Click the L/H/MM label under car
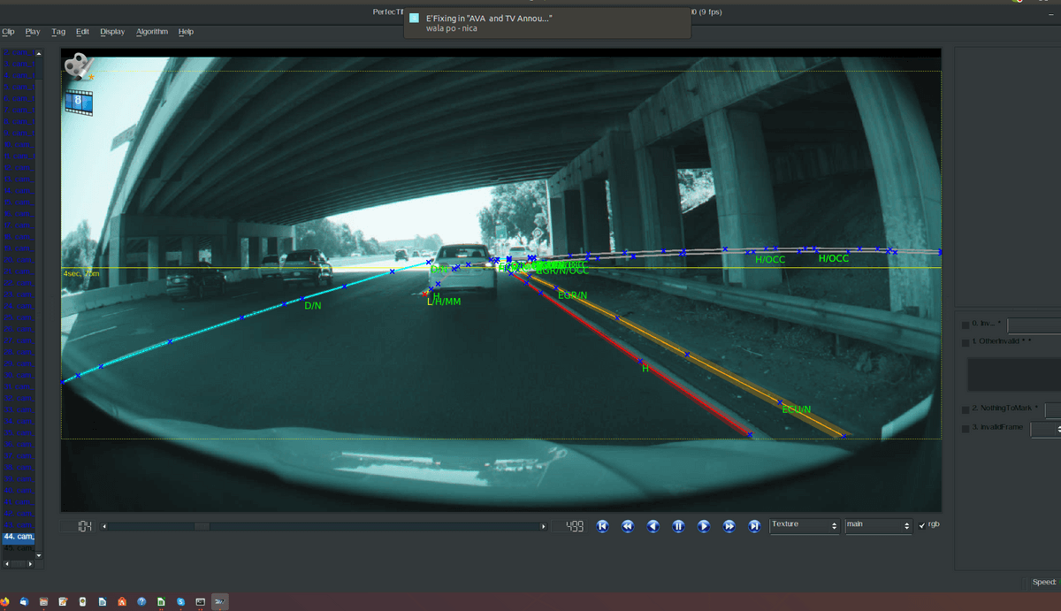 [x=444, y=302]
